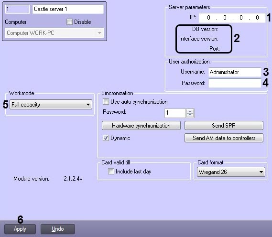Click the Send SPR button
The image size is (272, 237).
tap(224, 126)
